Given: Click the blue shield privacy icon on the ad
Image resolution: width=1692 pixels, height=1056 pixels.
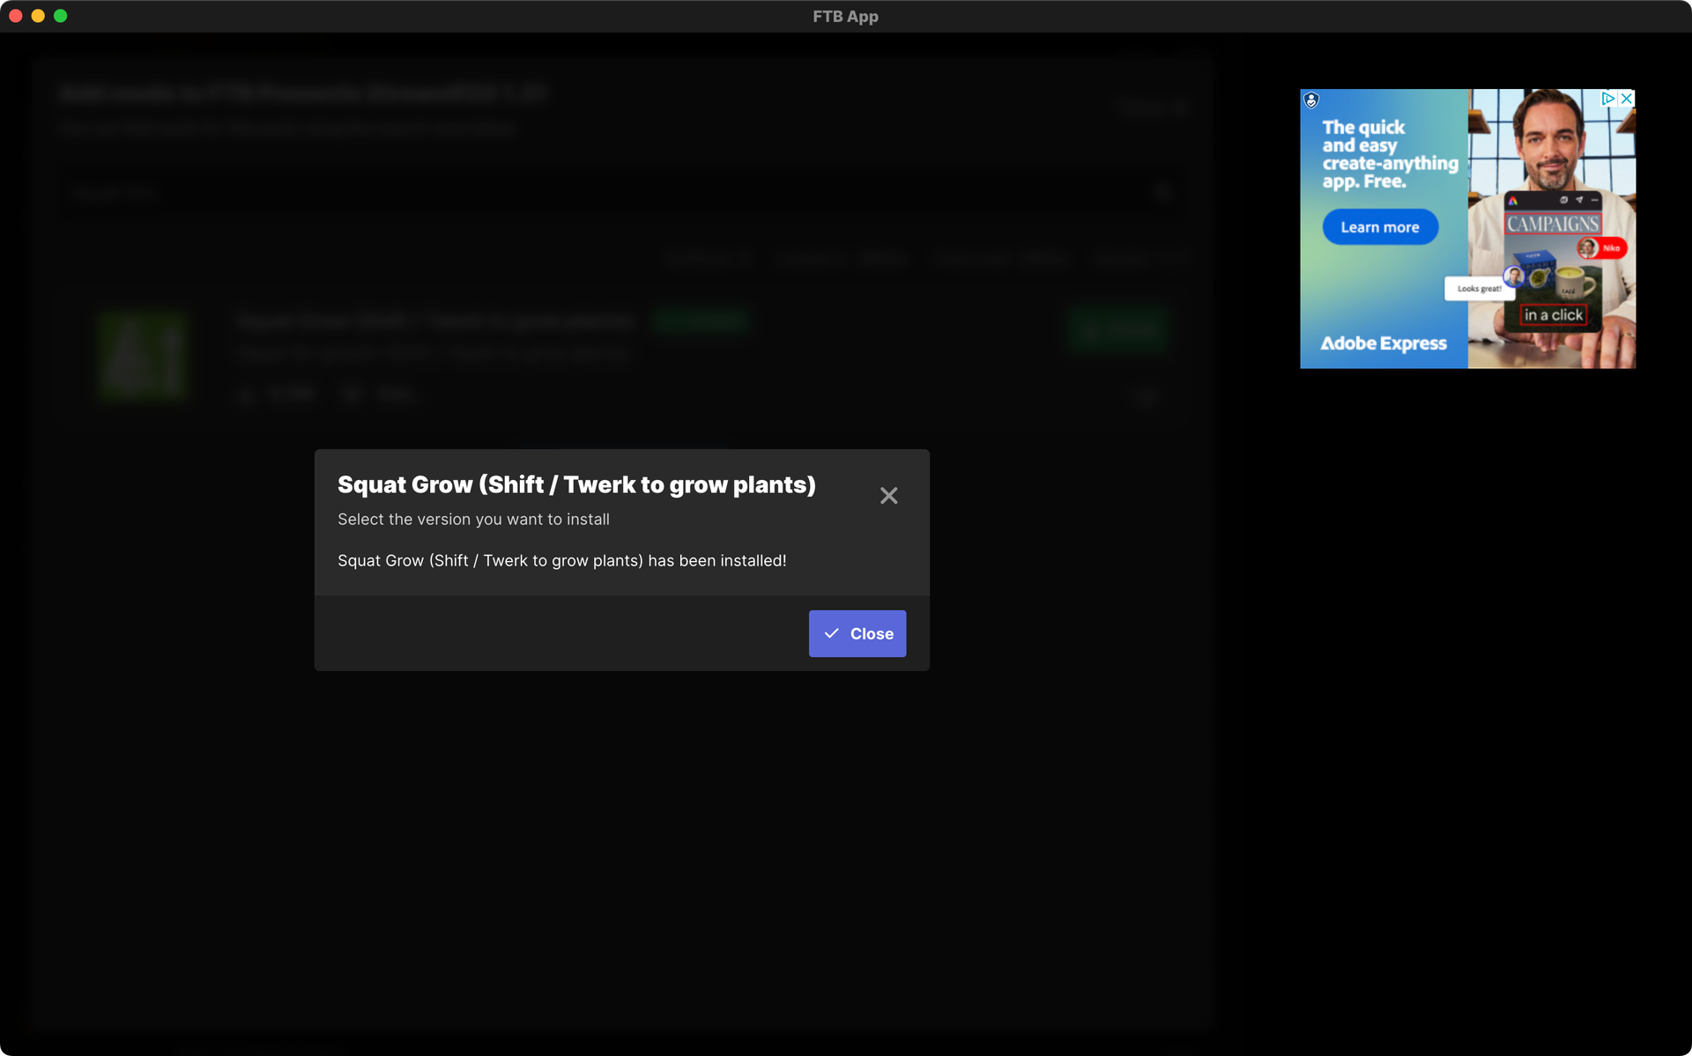Looking at the screenshot, I should 1310,101.
